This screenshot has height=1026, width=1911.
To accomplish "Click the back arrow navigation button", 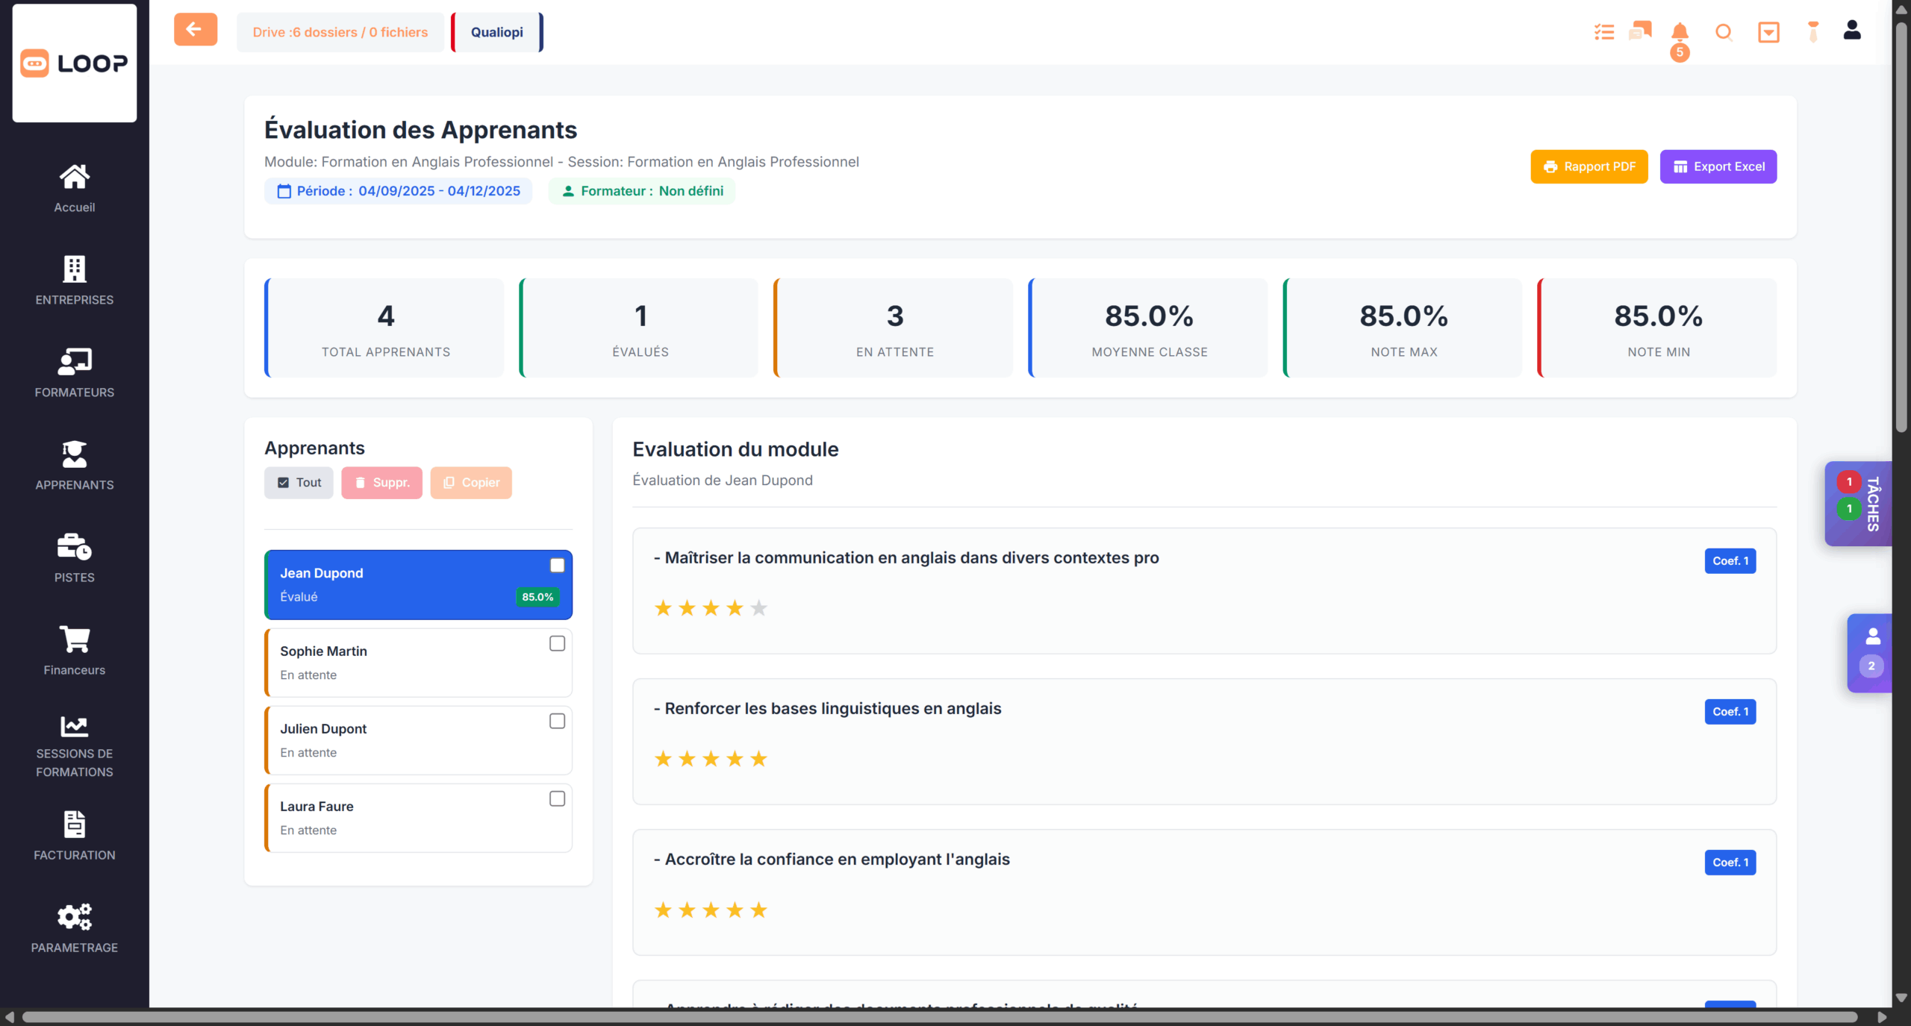I will click(x=195, y=29).
